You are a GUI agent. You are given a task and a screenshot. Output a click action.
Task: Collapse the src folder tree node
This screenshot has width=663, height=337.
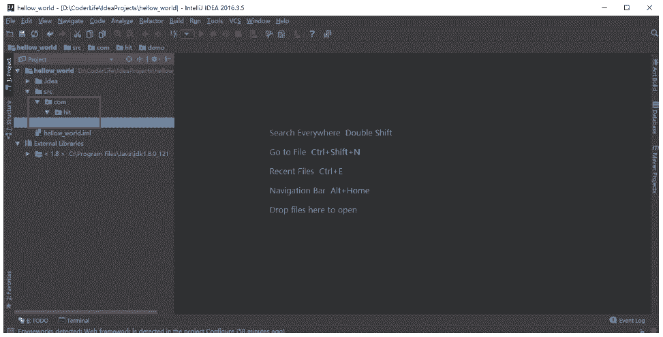point(28,91)
